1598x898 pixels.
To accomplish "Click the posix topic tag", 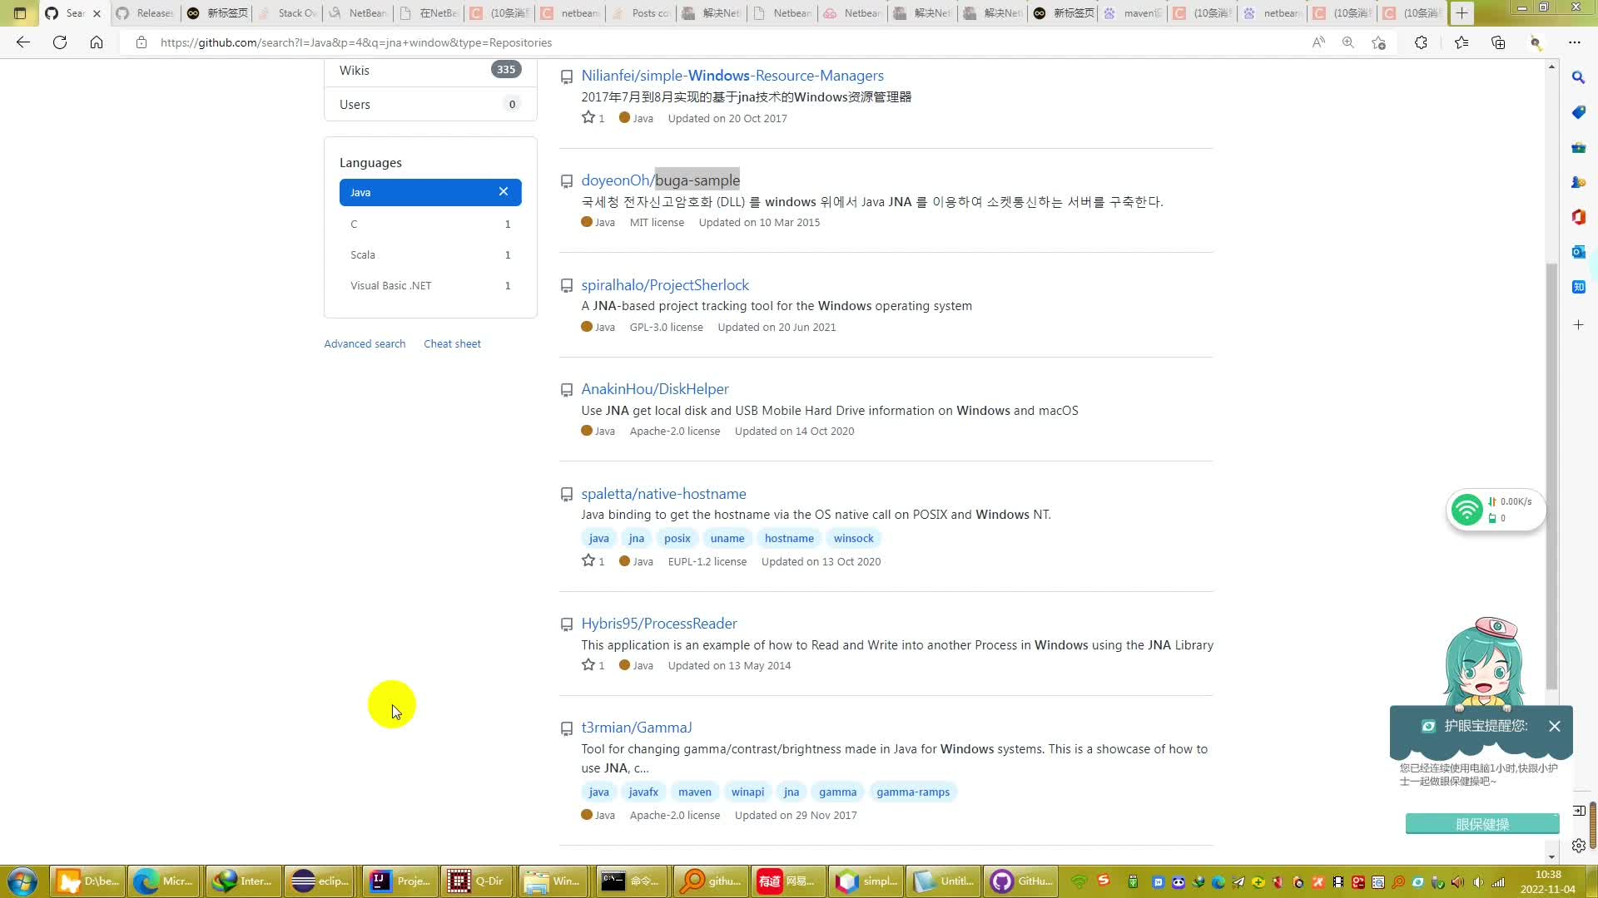I will (x=677, y=538).
